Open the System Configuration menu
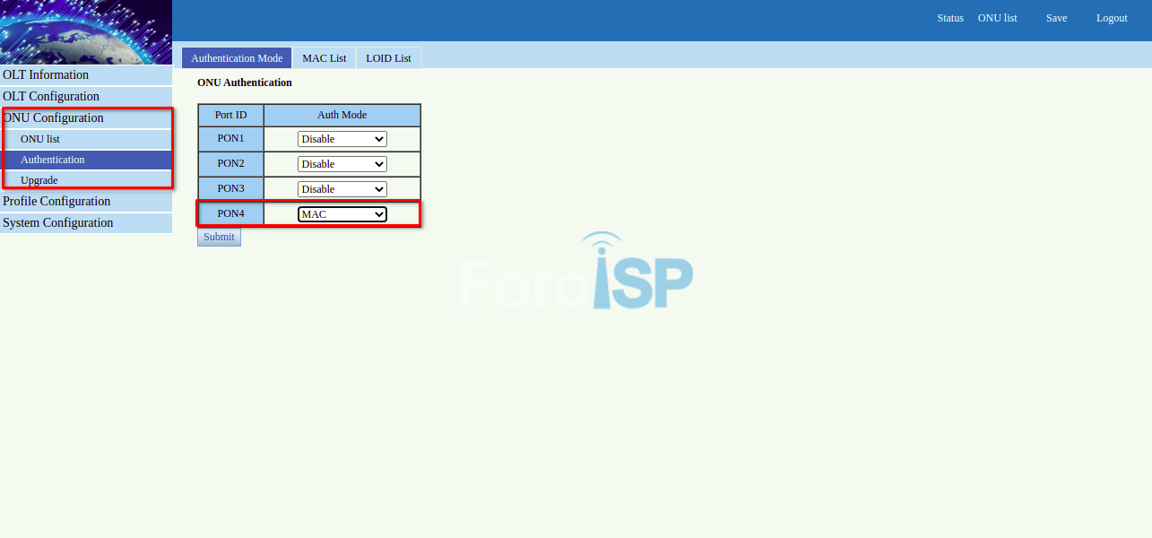 [x=58, y=223]
